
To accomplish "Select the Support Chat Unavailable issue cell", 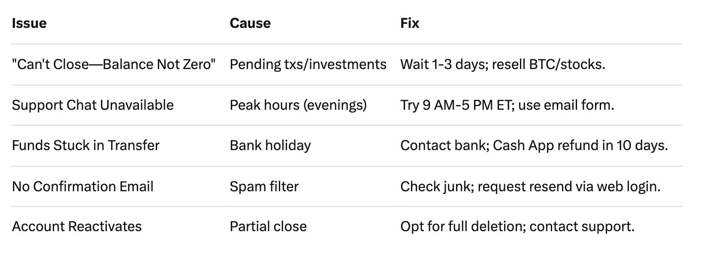I will [93, 105].
